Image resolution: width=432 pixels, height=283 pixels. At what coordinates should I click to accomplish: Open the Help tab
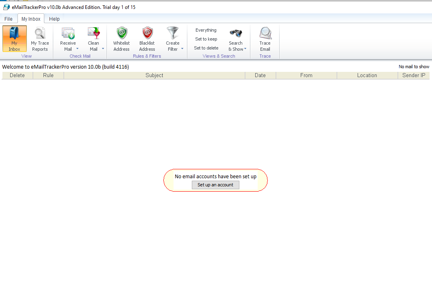coord(54,19)
